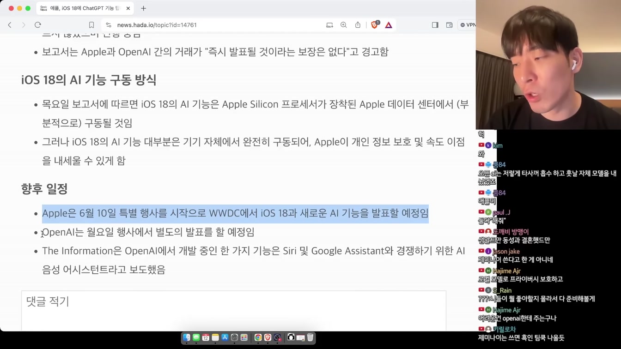Image resolution: width=621 pixels, height=349 pixels.
Task: Go back using the browser back arrow
Action: click(x=10, y=25)
